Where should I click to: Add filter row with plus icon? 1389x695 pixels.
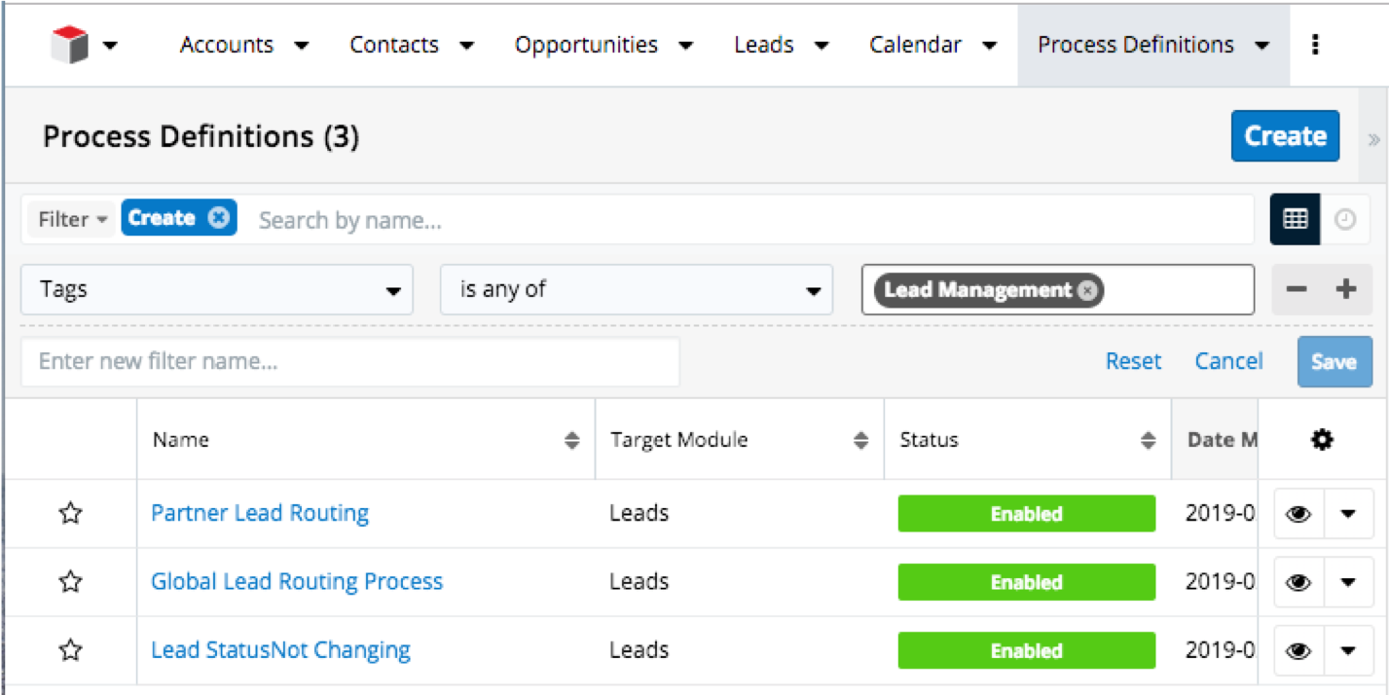(x=1346, y=289)
